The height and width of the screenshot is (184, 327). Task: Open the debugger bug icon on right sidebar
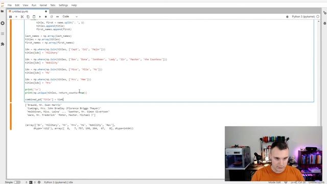click(x=325, y=24)
